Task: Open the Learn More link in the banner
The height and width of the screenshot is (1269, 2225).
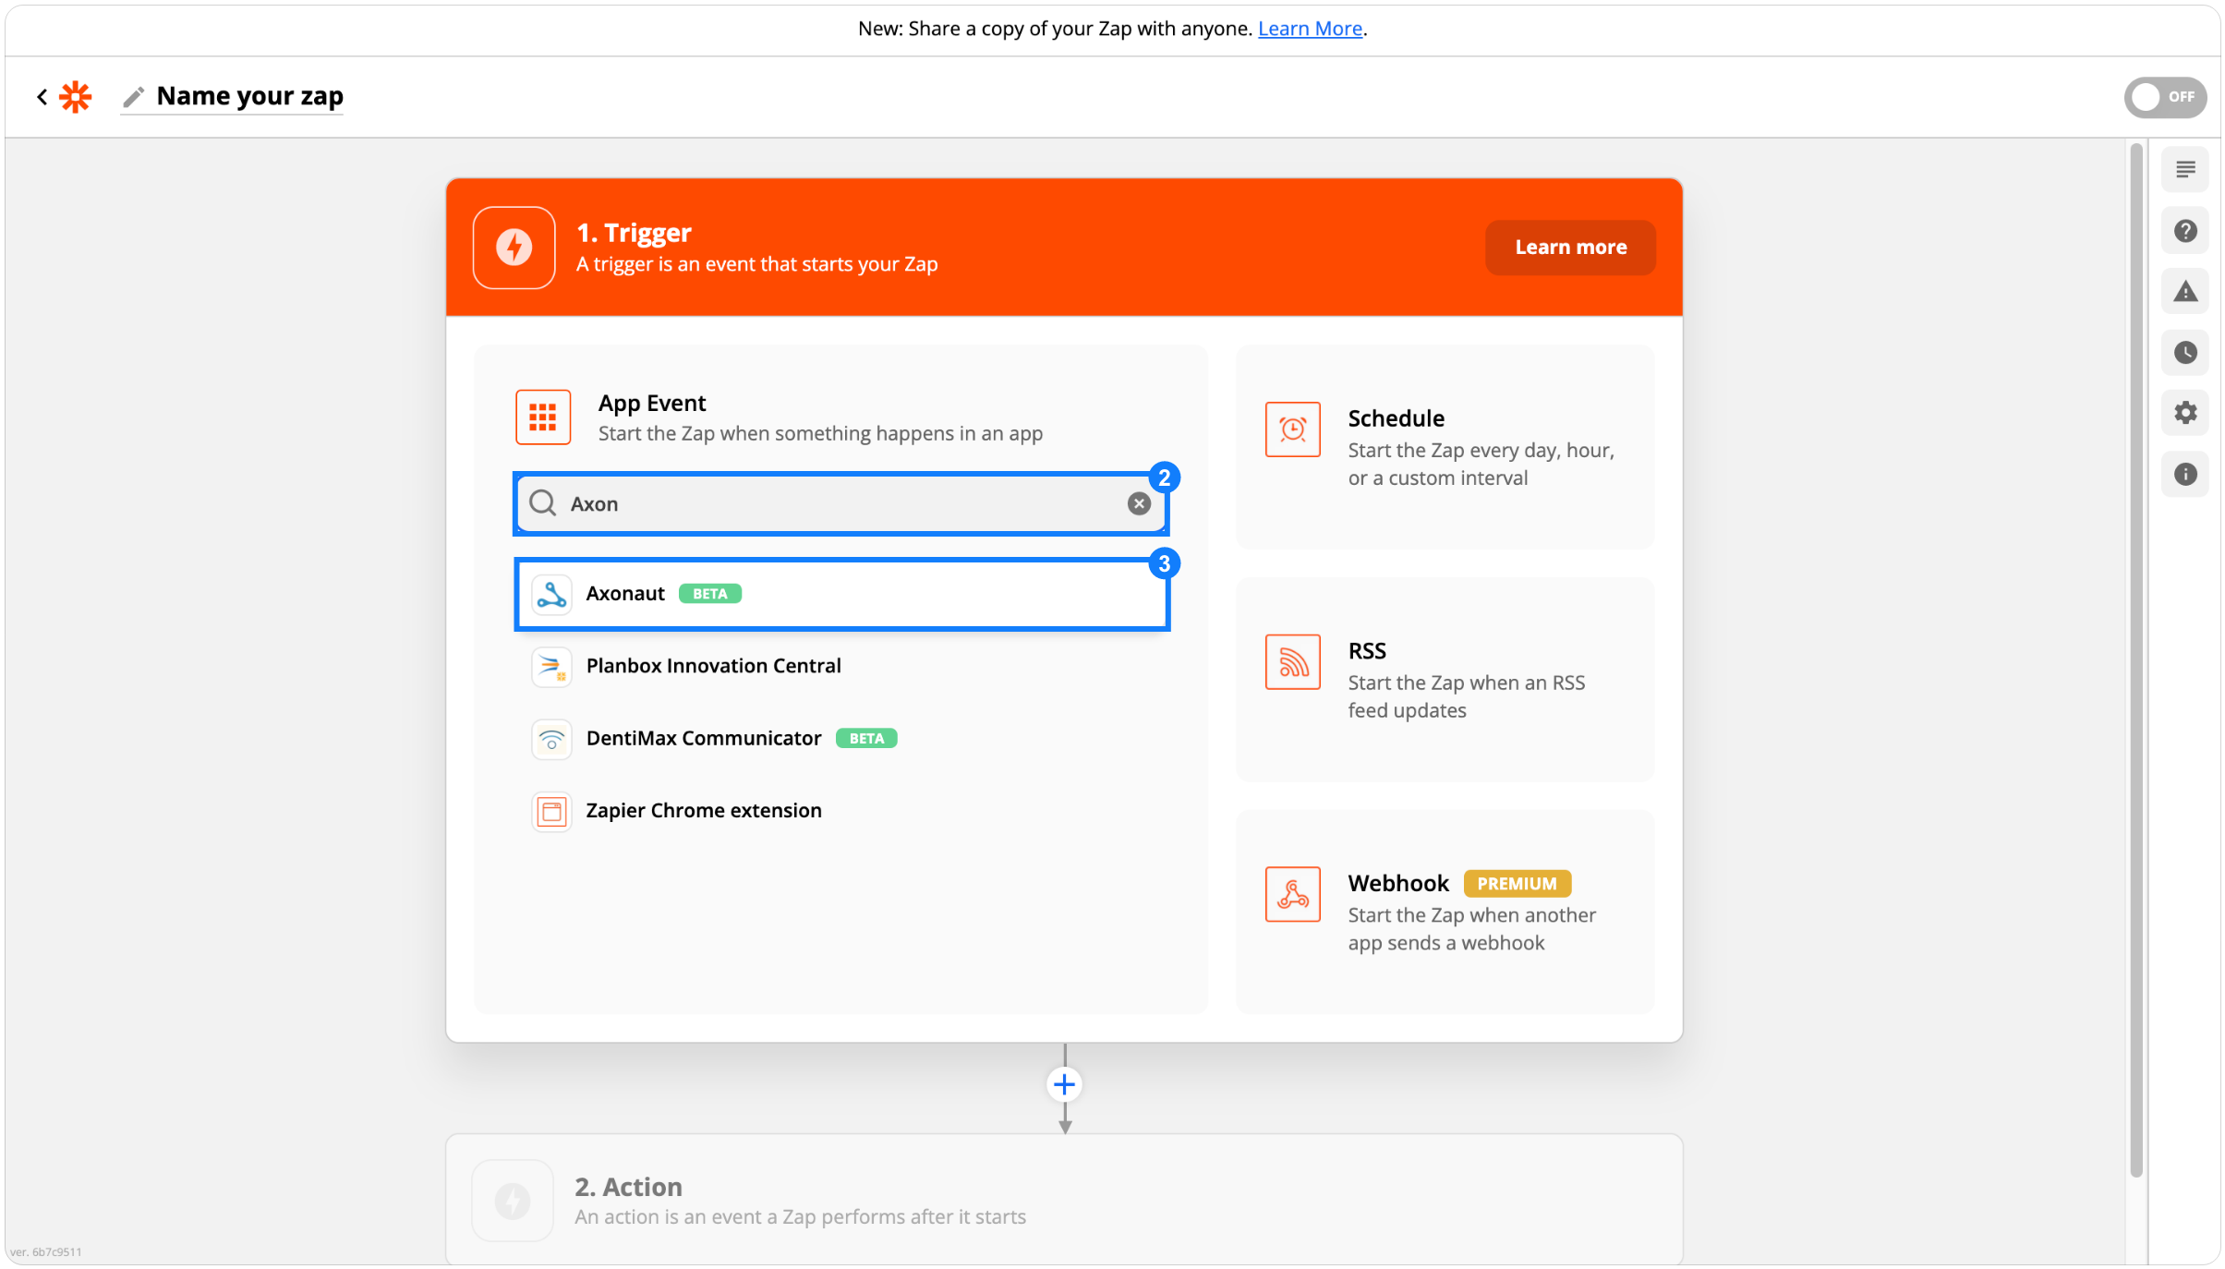Action: (x=1310, y=29)
